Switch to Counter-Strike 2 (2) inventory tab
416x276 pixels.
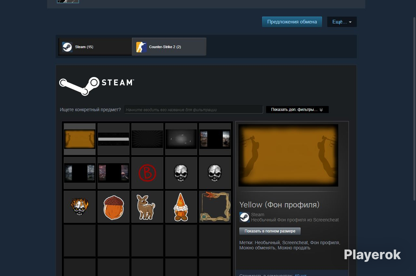pos(169,47)
